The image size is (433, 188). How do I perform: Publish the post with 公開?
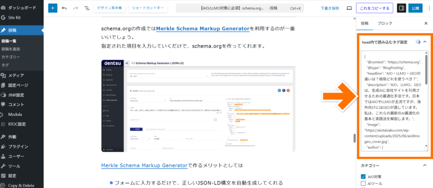pos(415,8)
